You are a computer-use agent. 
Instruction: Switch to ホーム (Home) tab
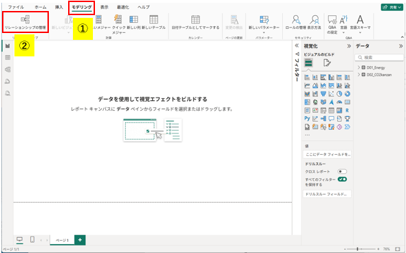point(40,8)
